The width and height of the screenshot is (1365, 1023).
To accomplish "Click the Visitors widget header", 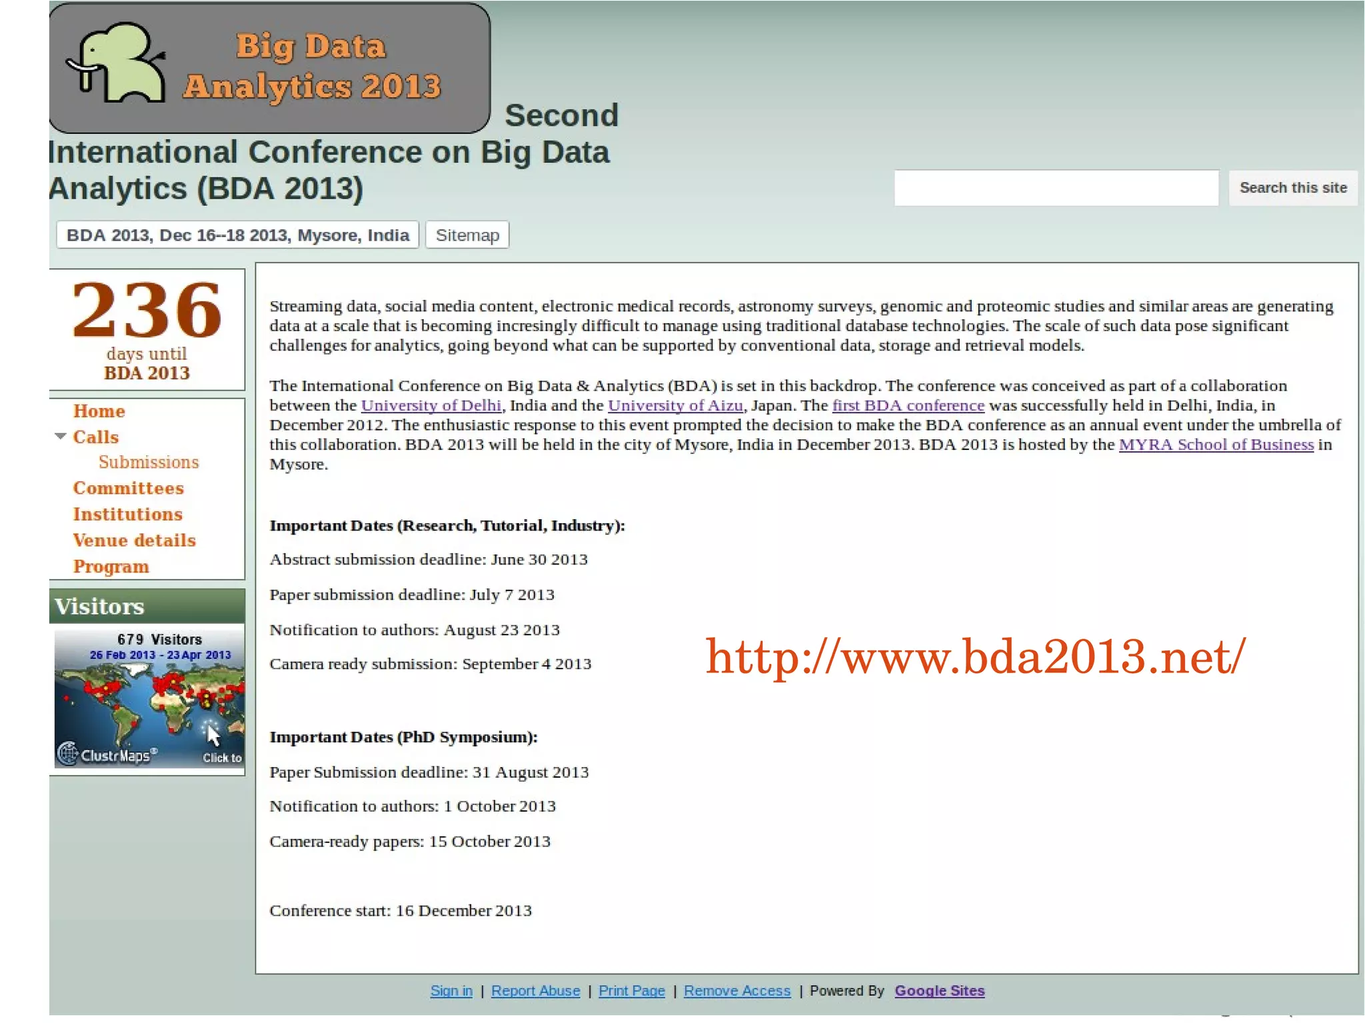I will [147, 606].
